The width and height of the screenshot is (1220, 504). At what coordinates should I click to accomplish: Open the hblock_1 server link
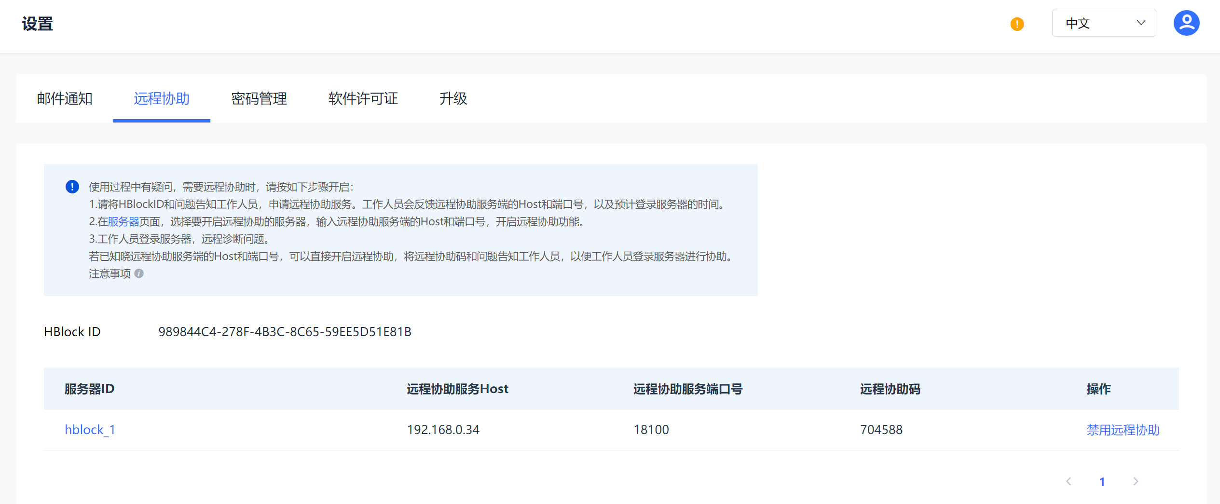90,430
